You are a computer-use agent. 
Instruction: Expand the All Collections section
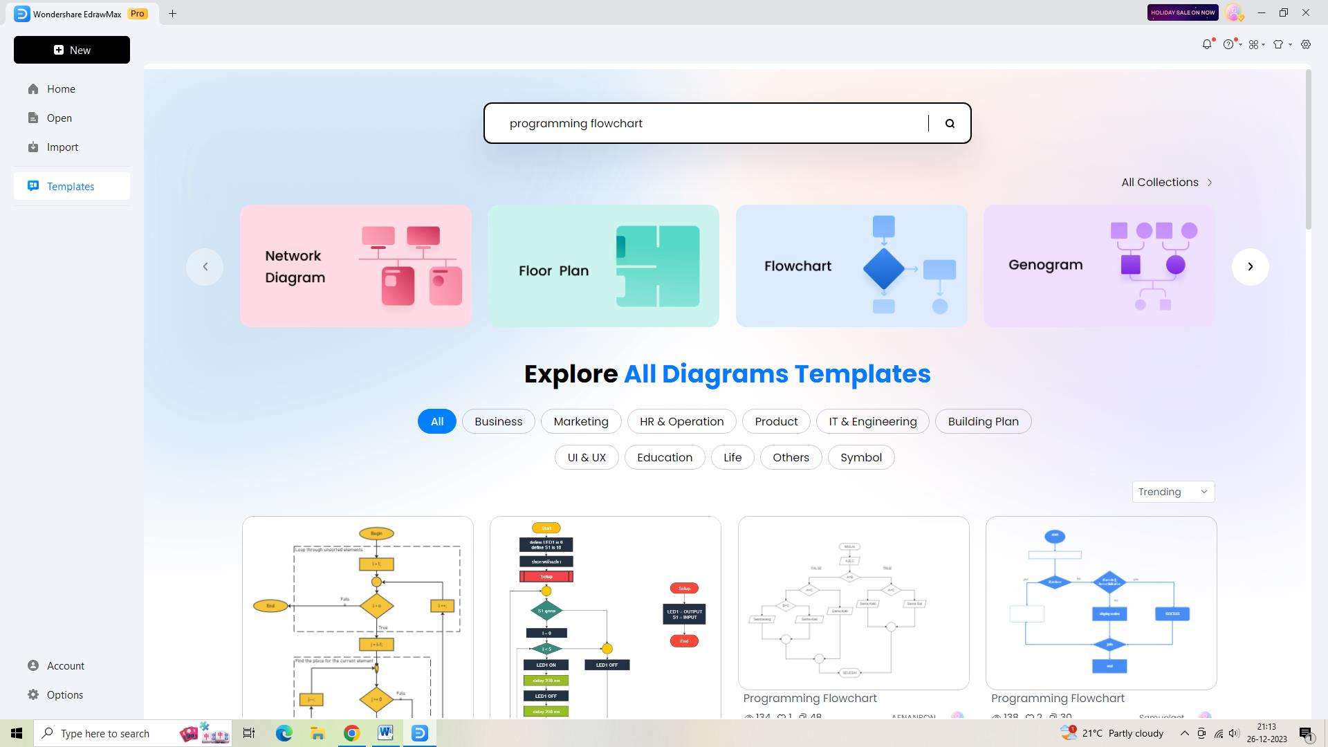click(1167, 181)
